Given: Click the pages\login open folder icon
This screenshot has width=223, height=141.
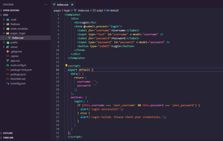Looking at the screenshot, I should (x=8, y=33).
